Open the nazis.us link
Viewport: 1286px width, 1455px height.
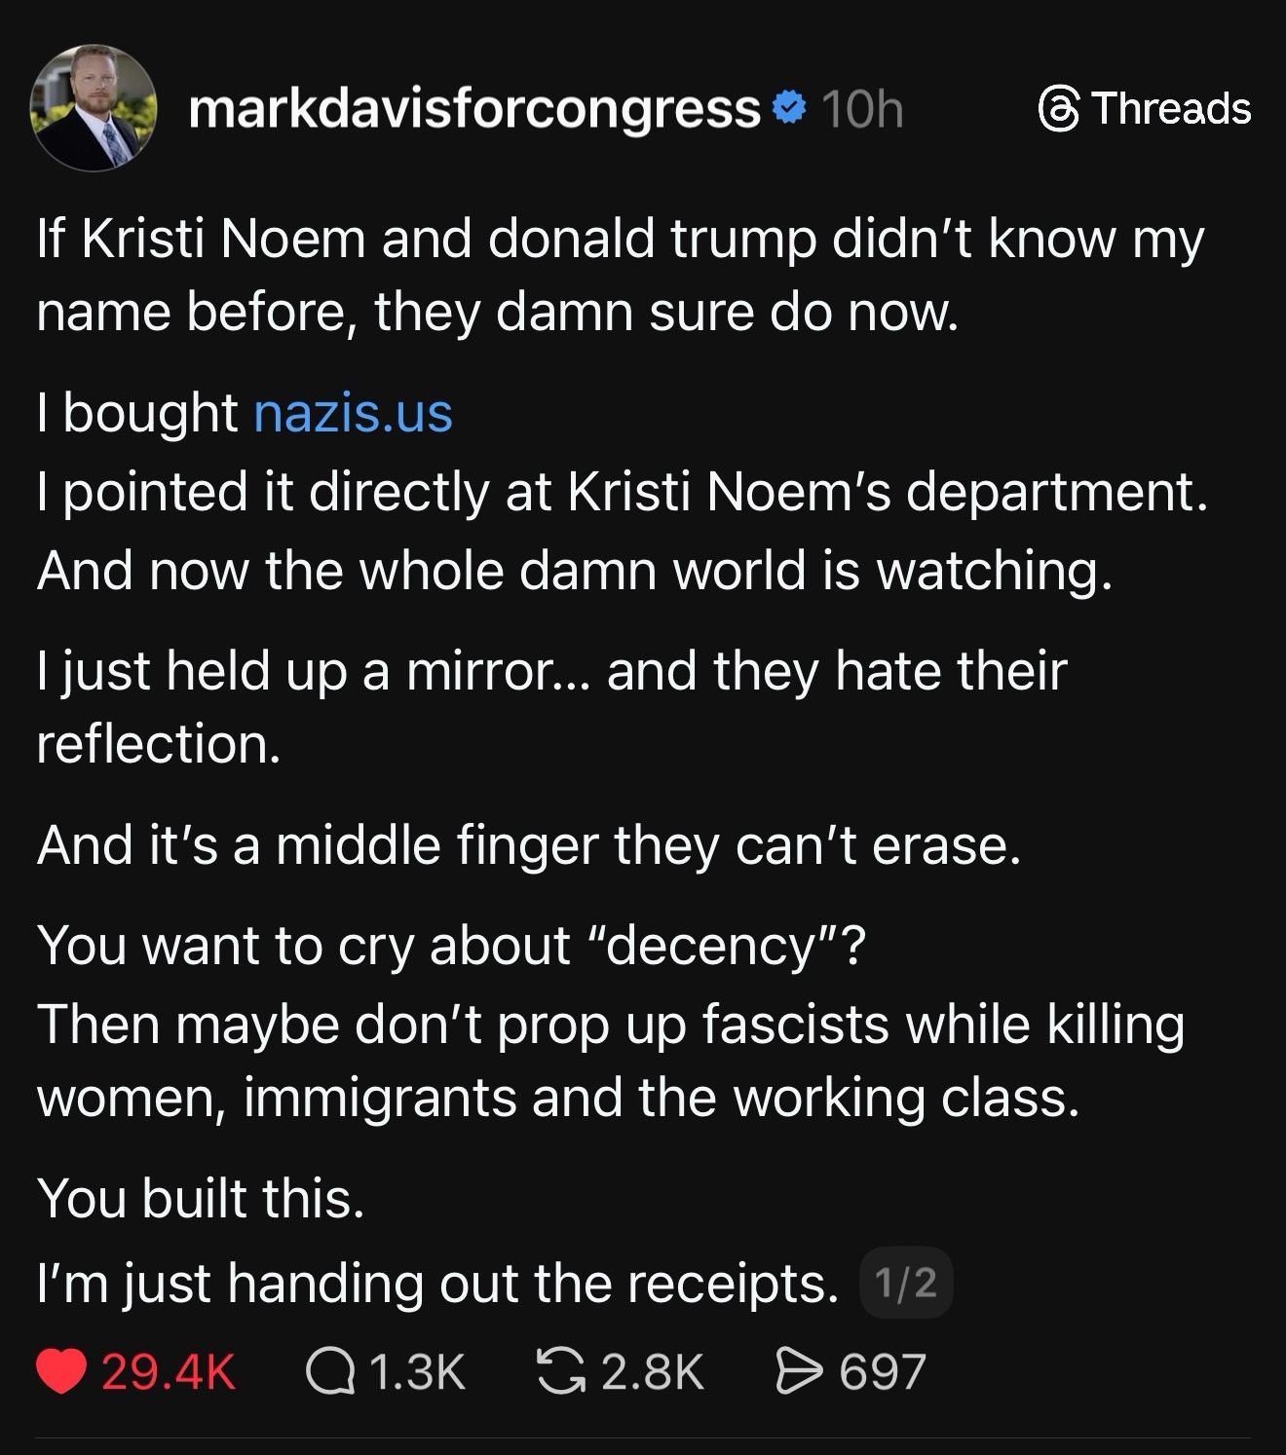[x=353, y=413]
